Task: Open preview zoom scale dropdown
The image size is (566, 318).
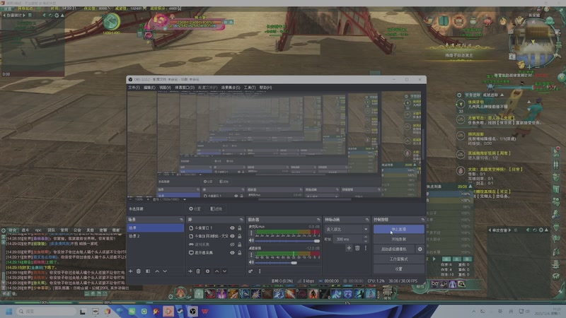Action: [170, 199]
